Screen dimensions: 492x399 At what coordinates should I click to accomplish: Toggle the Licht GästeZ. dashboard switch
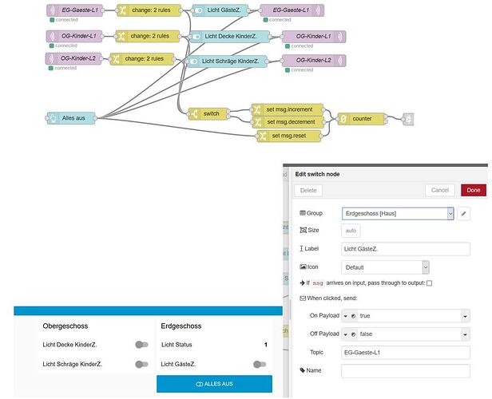pyautogui.click(x=259, y=364)
